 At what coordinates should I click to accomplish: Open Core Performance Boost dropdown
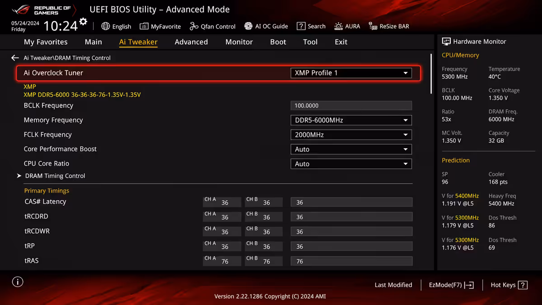tap(351, 149)
